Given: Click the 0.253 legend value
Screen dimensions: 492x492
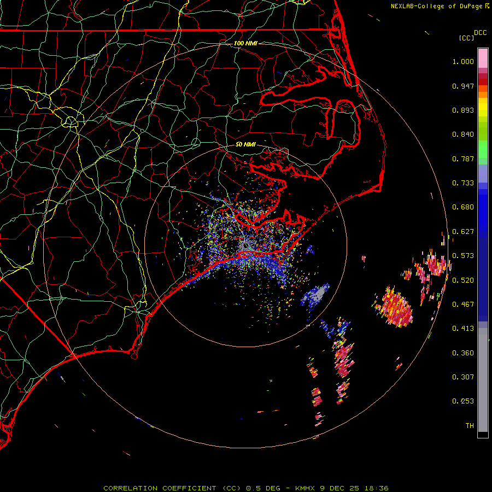Looking at the screenshot, I should tap(463, 401).
